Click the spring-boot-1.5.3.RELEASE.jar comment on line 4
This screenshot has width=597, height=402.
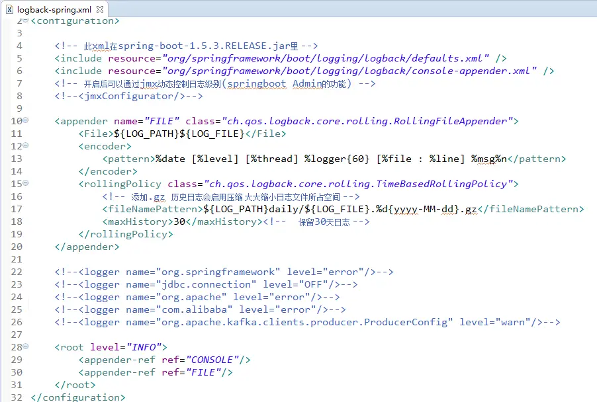[186, 46]
